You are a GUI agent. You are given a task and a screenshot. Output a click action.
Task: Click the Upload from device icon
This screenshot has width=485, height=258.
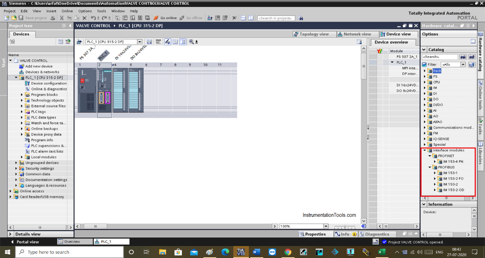[x=133, y=18]
